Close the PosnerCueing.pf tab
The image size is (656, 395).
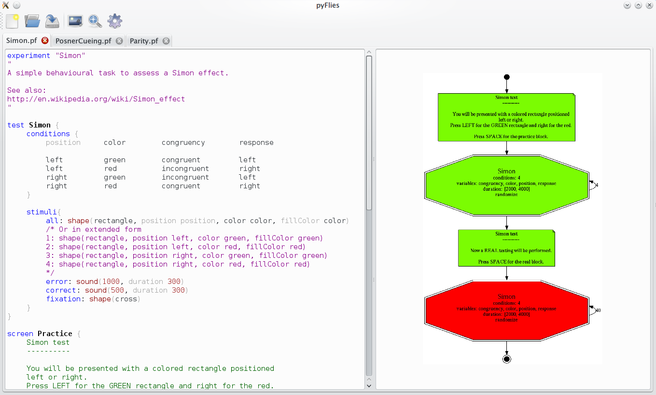[x=119, y=41]
